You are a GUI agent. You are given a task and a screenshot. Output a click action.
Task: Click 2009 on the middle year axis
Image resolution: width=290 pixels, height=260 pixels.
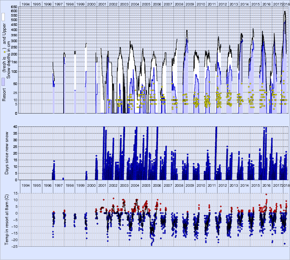click(x=189, y=185)
